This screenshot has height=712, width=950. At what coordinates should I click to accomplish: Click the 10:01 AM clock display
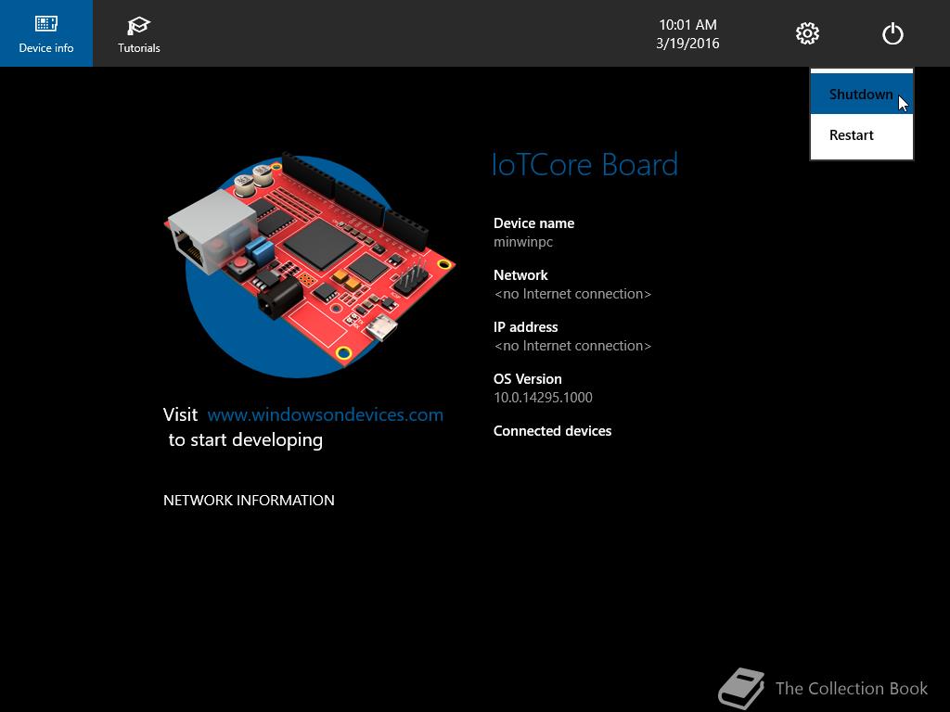[x=687, y=25]
